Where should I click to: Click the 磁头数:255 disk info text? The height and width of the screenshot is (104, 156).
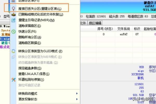tap(117, 16)
